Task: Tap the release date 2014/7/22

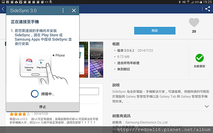Action: [x=145, y=50]
